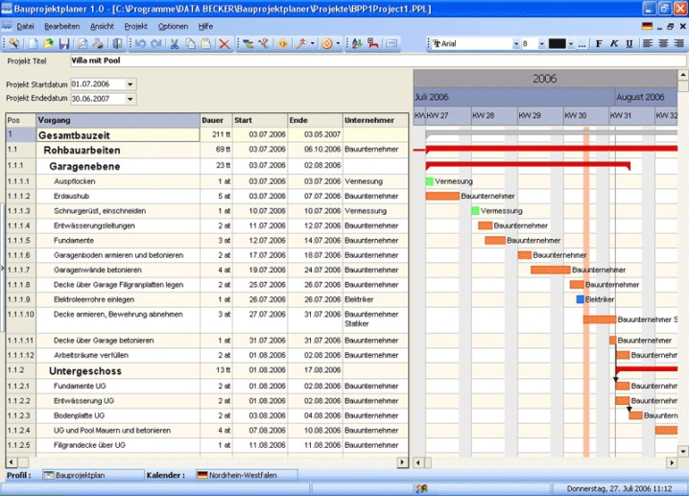Open the Arial font dropdown
689x496 pixels.
(x=515, y=44)
